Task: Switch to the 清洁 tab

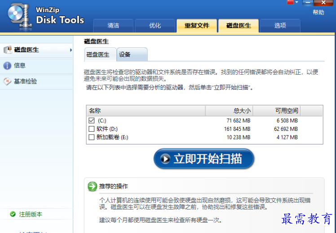Action: pos(113,26)
